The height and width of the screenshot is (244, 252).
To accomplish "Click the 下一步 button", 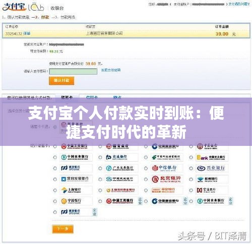I will 62,229.
